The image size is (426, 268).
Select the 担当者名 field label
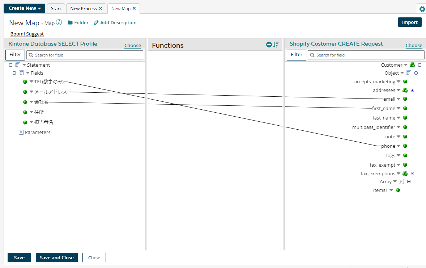click(44, 122)
